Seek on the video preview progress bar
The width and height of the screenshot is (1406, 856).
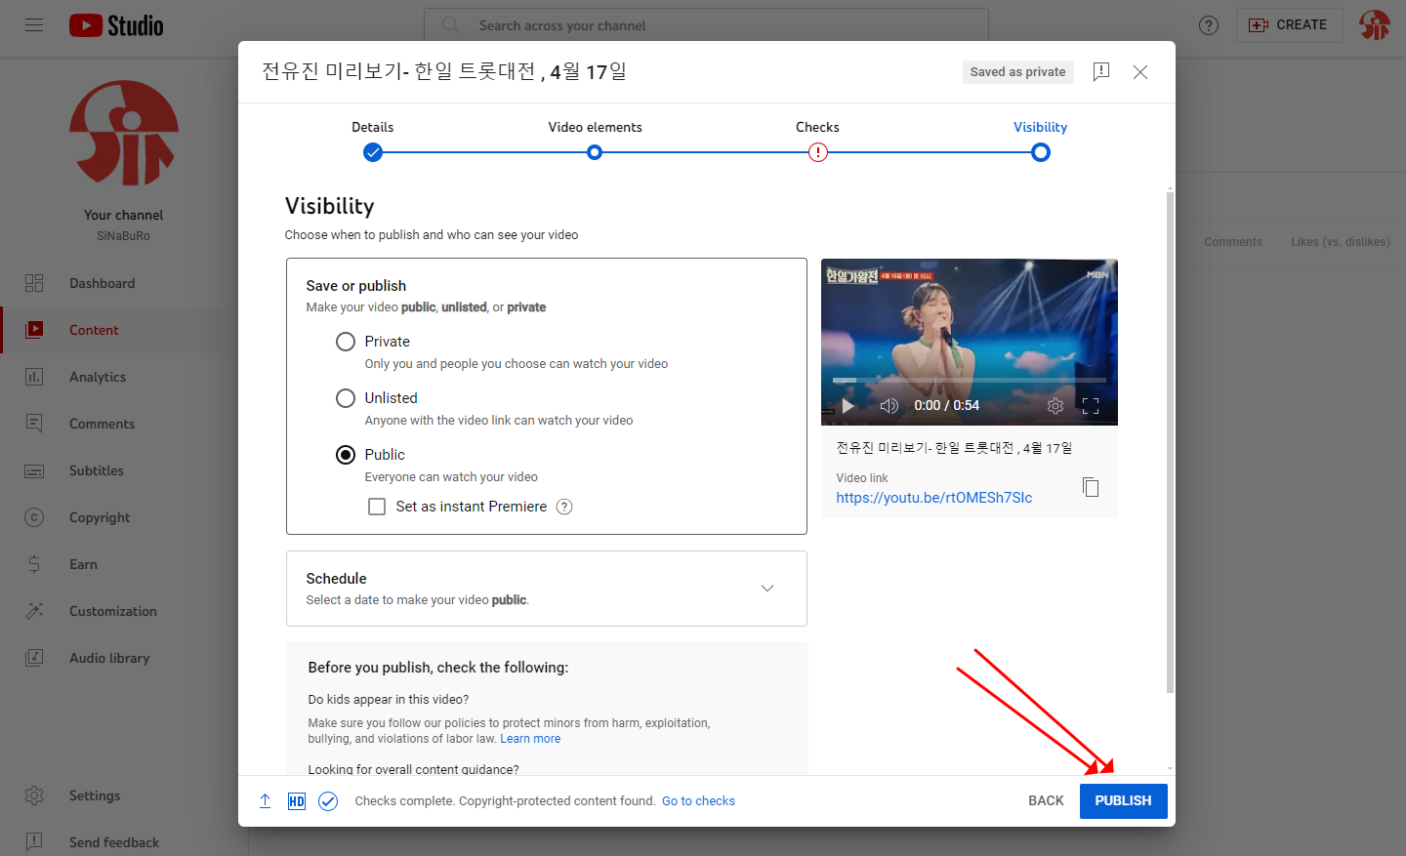coord(969,380)
